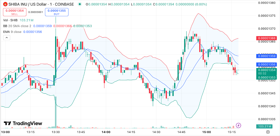
Task: Click the BUY button at 0.00001355
Action: [57, 12]
